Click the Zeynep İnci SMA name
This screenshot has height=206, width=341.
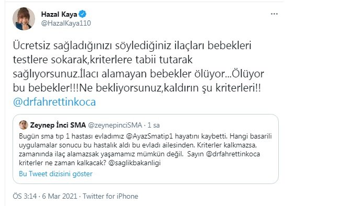click(58, 125)
